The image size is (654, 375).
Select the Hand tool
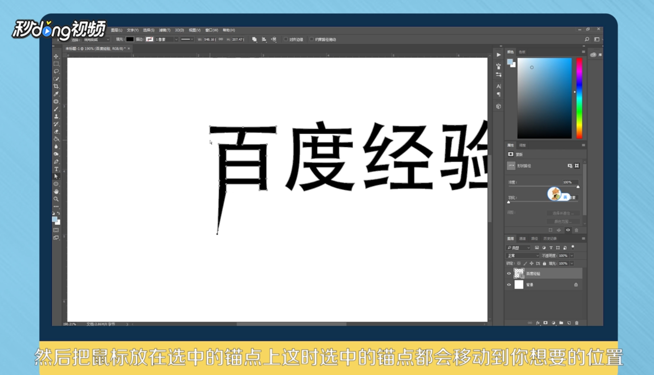pos(56,191)
